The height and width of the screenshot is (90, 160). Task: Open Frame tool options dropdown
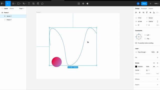pyautogui.click(x=15, y=4)
